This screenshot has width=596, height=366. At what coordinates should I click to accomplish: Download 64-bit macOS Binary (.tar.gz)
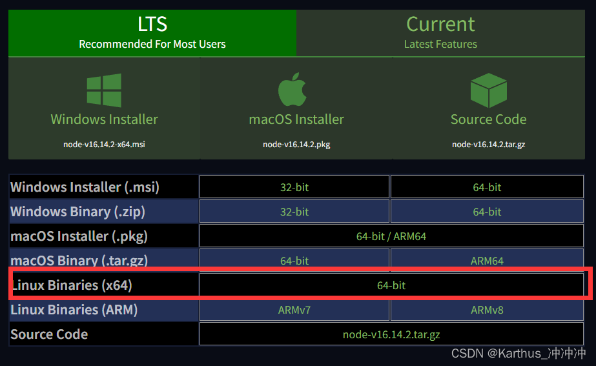(x=294, y=260)
